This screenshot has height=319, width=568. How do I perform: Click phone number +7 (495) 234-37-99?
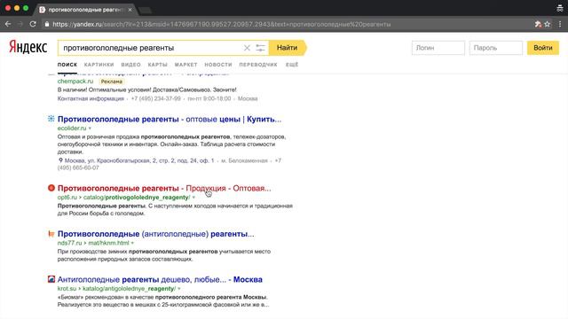tap(156, 98)
